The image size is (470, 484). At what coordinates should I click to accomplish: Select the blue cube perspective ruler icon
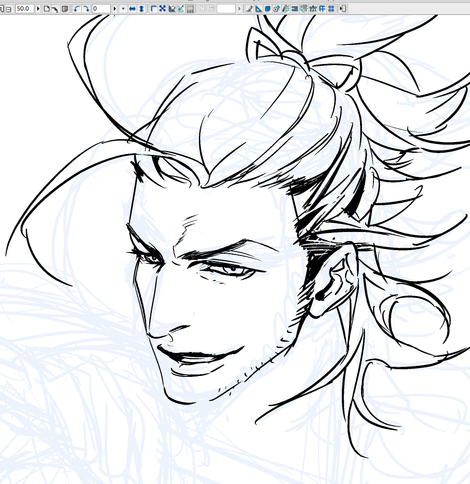click(268, 9)
